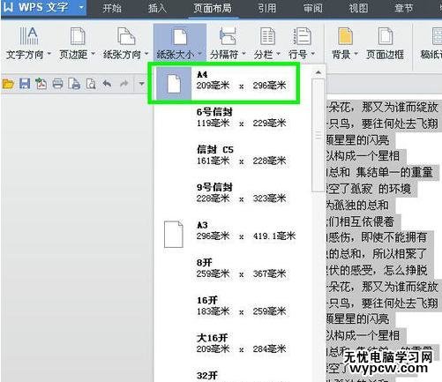Click the direct print page icon
The image size is (442, 382).
(74, 84)
